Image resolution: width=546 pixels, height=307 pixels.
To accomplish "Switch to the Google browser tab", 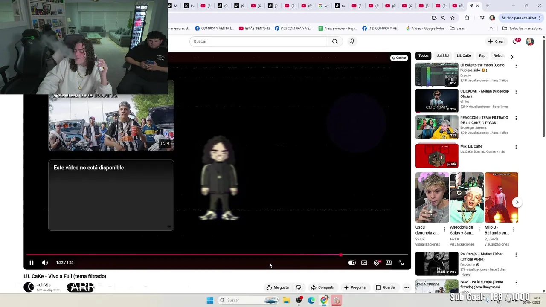I will click(323, 6).
